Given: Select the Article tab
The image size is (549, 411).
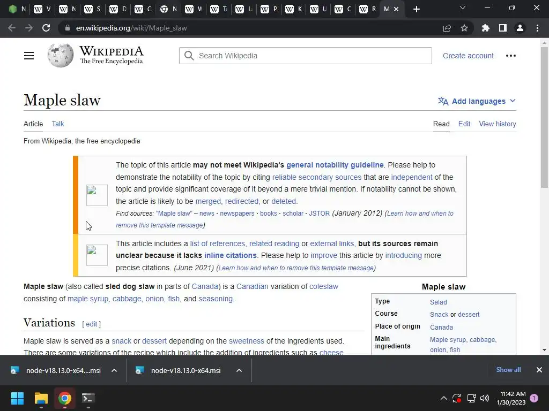Looking at the screenshot, I should click(33, 124).
